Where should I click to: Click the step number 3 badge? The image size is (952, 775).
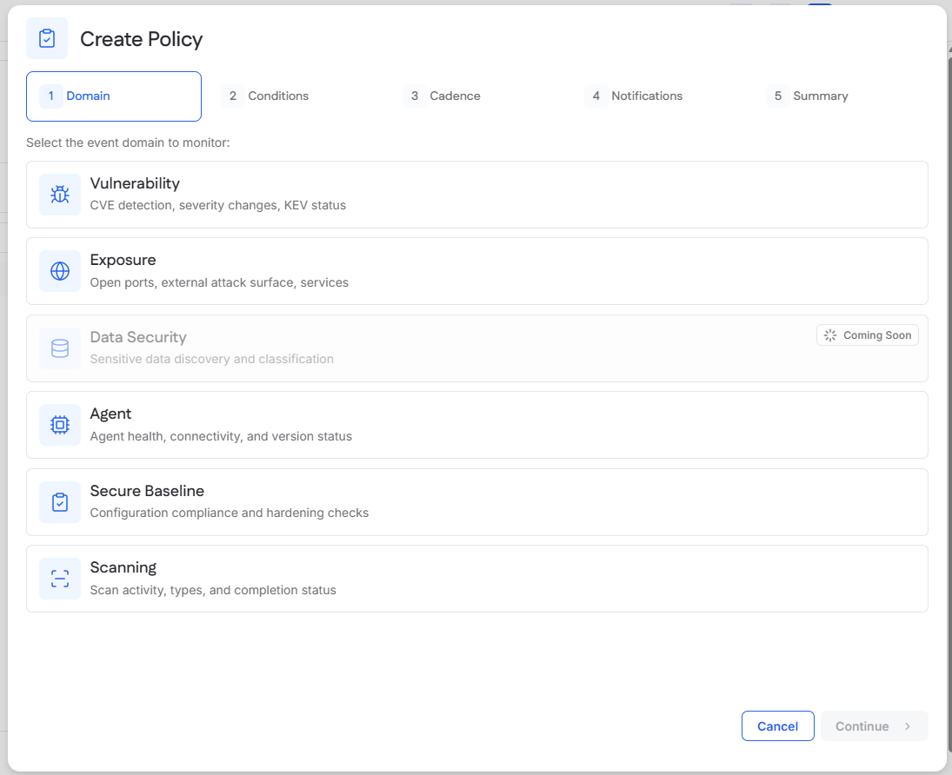415,96
